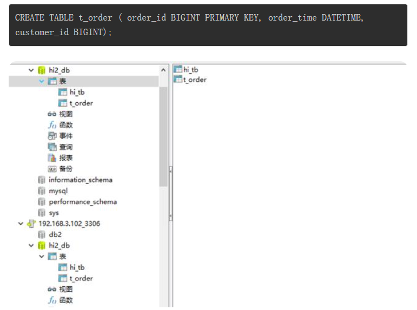The height and width of the screenshot is (310, 417).
Task: Select the mysql database icon
Action: pos(42,191)
